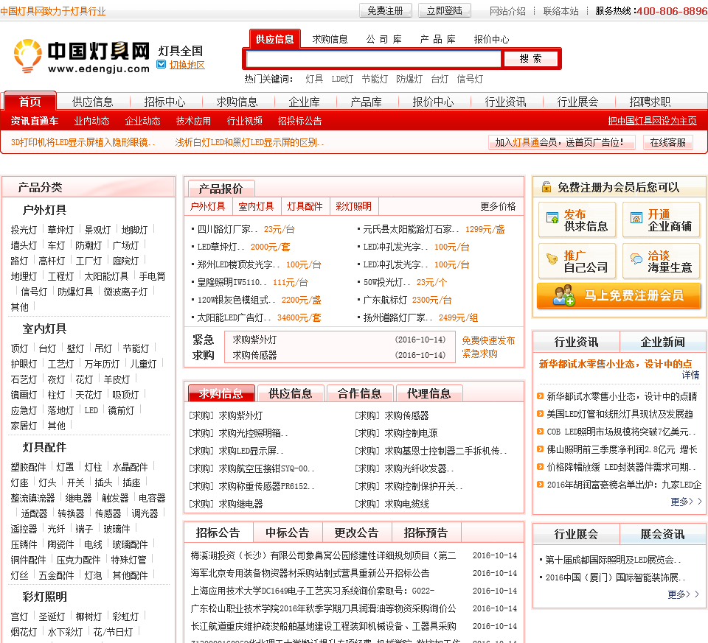Switch search to 报价中心 tab
Image resolution: width=708 pixels, height=643 pixels.
tap(491, 39)
